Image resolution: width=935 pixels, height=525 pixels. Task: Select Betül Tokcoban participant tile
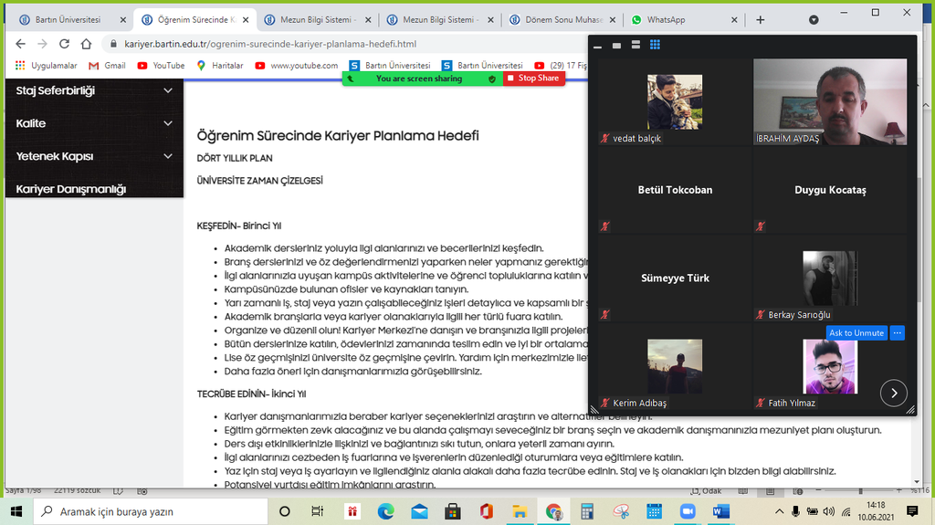tap(675, 190)
